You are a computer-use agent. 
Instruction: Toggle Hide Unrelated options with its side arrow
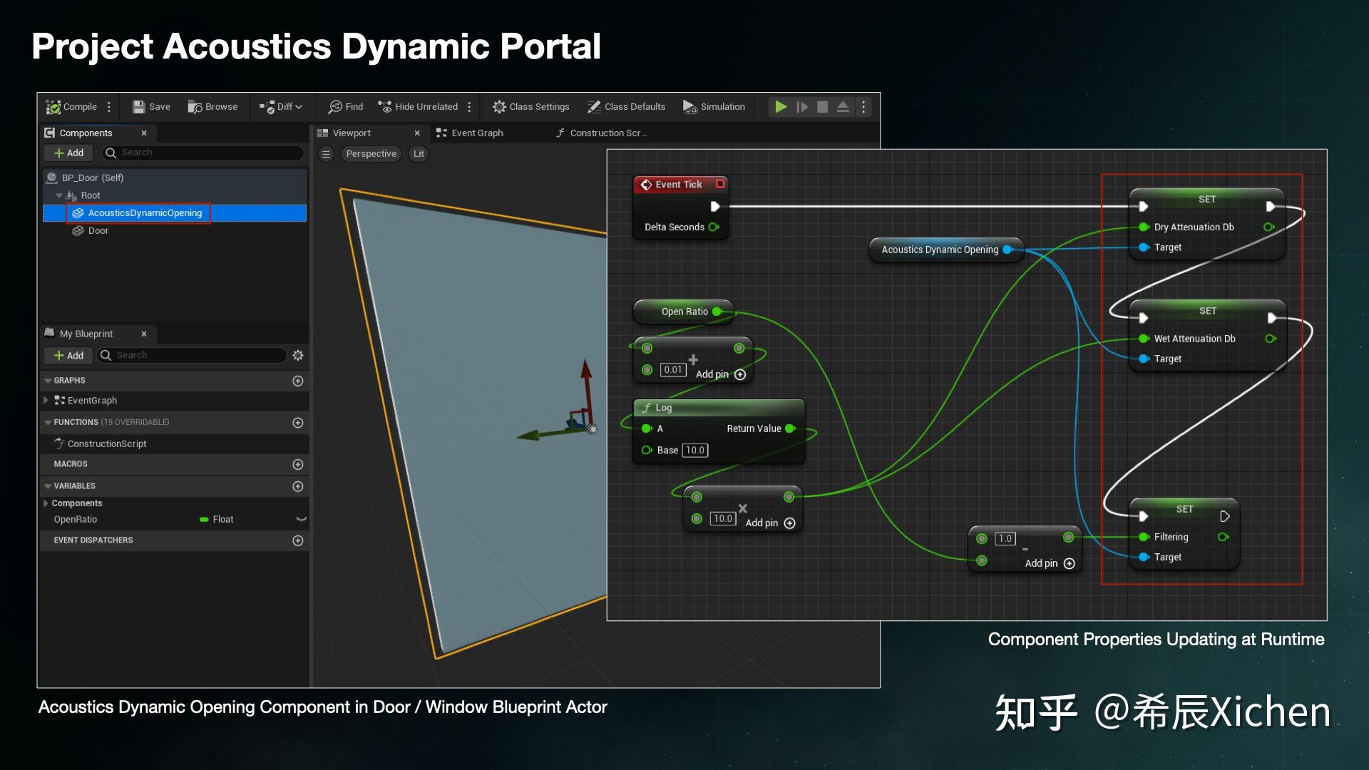click(x=469, y=106)
